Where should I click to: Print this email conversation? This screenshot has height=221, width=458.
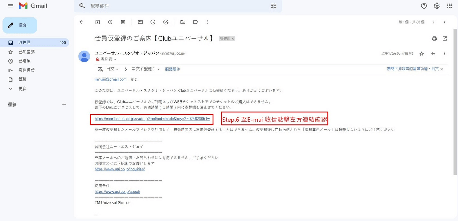pyautogui.click(x=434, y=39)
